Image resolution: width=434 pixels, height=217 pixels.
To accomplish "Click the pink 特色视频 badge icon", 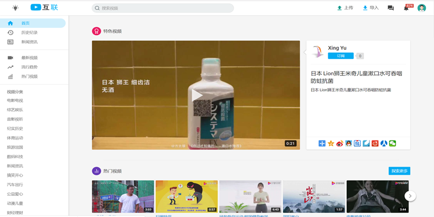I will coord(97,31).
